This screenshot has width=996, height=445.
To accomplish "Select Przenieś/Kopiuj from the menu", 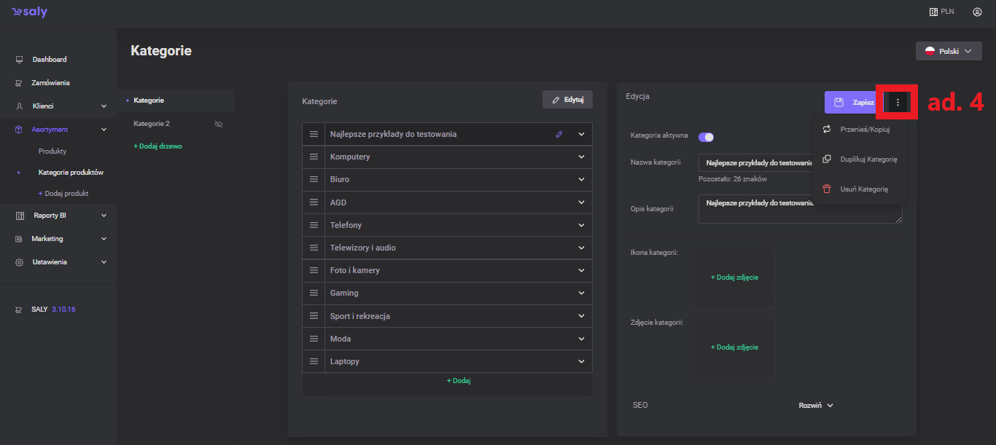I will [x=864, y=130].
